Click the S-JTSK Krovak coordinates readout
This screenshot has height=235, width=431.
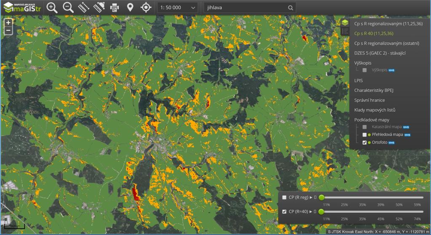(378, 232)
